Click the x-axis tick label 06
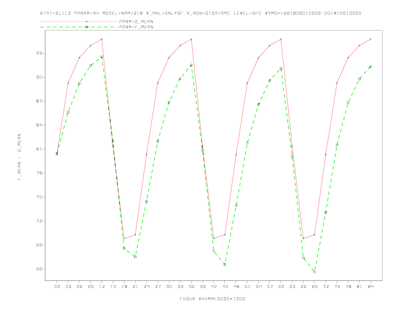404x312 pixels. (x=80, y=287)
